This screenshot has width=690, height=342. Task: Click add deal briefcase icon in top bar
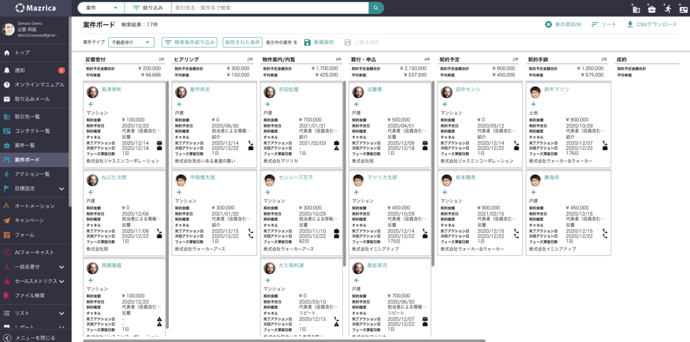click(x=651, y=9)
